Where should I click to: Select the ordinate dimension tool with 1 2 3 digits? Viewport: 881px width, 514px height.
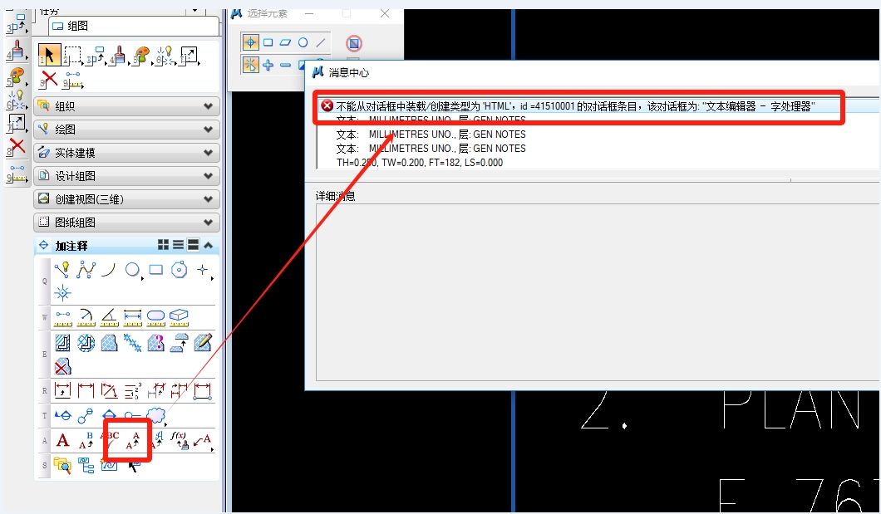tap(133, 390)
